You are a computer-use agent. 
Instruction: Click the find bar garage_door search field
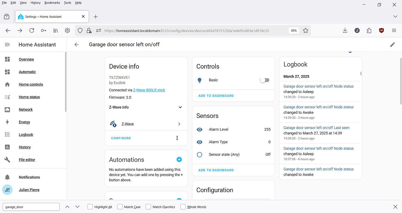pos(31,207)
